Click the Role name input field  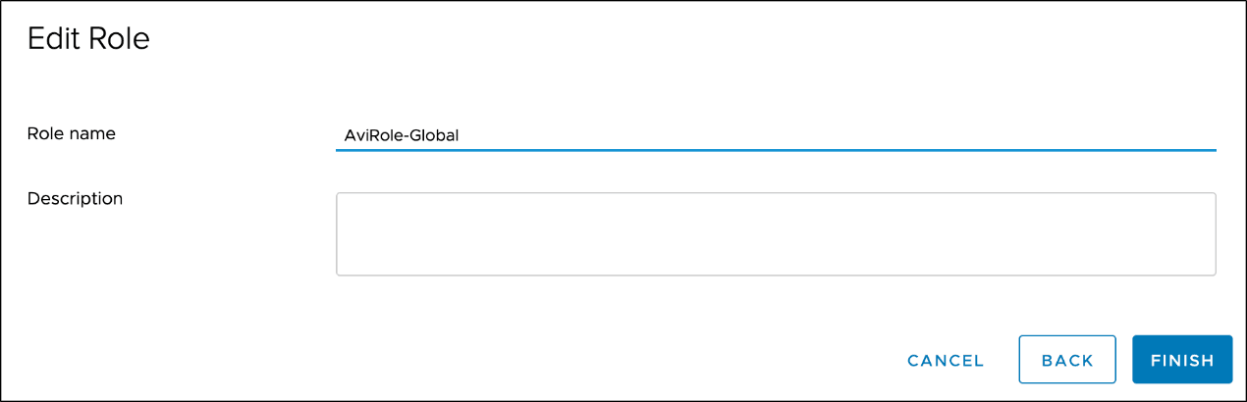pyautogui.click(x=776, y=135)
